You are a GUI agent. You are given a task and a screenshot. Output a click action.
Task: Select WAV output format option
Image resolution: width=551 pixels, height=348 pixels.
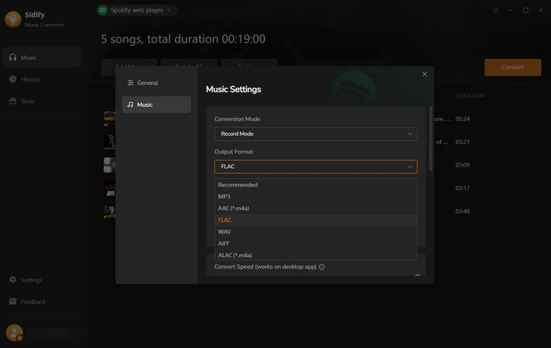click(315, 232)
